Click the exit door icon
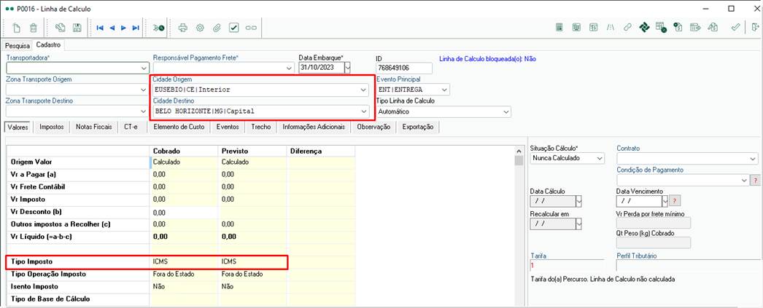The height and width of the screenshot is (308, 763). pyautogui.click(x=755, y=28)
